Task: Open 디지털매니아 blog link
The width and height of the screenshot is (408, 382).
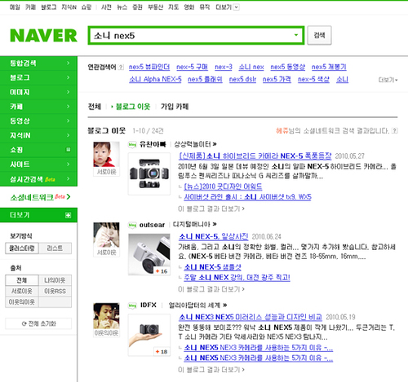Action: point(194,225)
